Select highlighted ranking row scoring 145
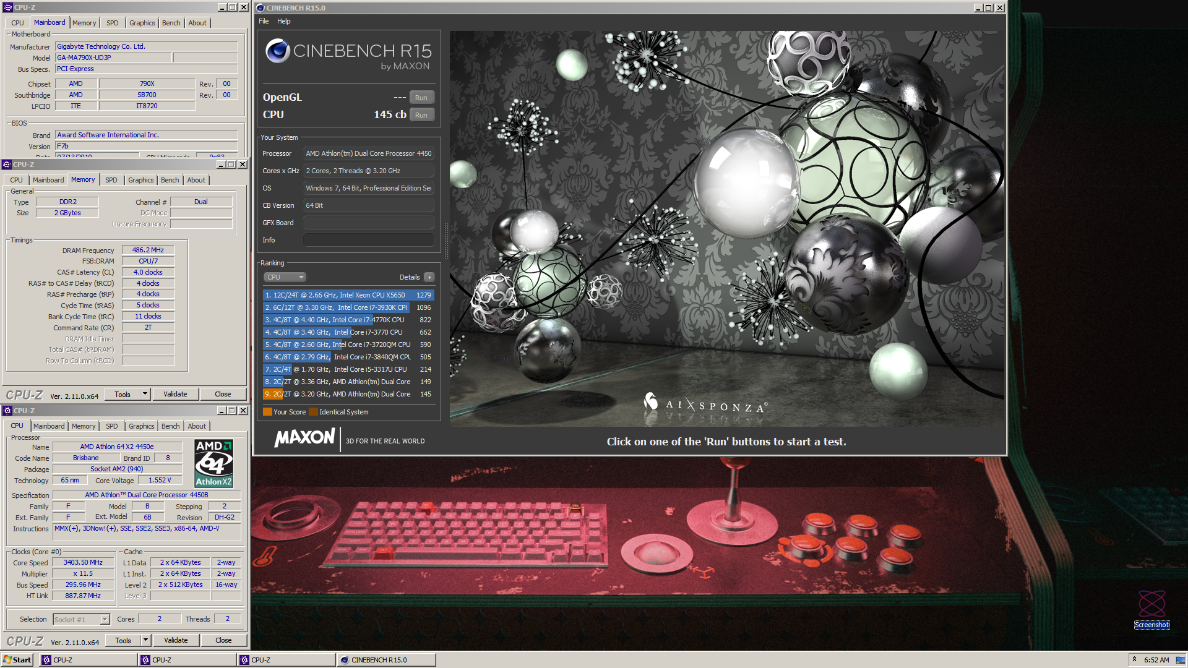The width and height of the screenshot is (1188, 668). coord(348,394)
